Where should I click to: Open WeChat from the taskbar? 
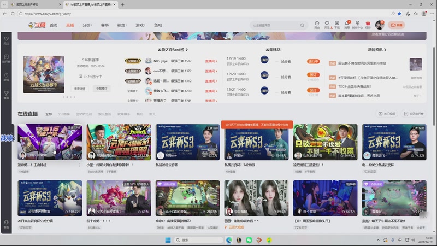[x=249, y=240]
